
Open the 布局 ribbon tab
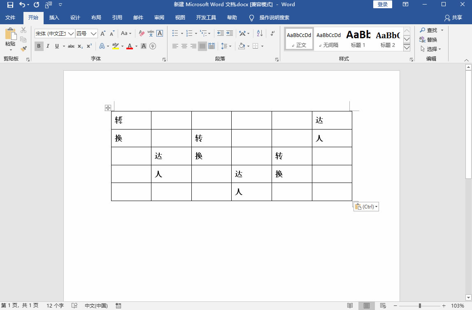pos(96,18)
